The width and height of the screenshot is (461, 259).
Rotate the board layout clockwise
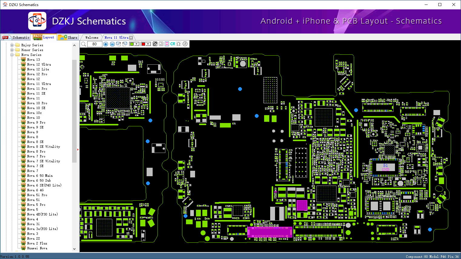(x=118, y=44)
